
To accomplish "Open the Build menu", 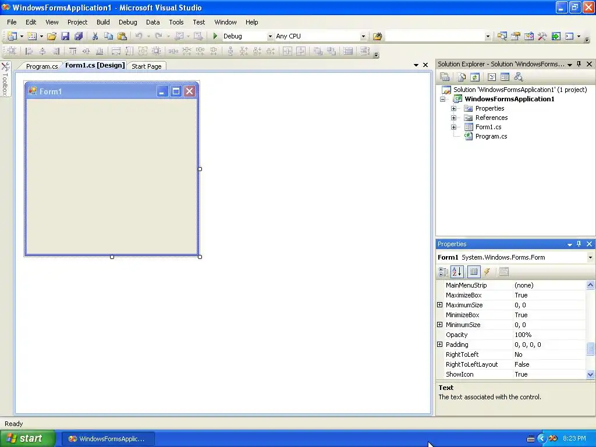I will 103,22.
